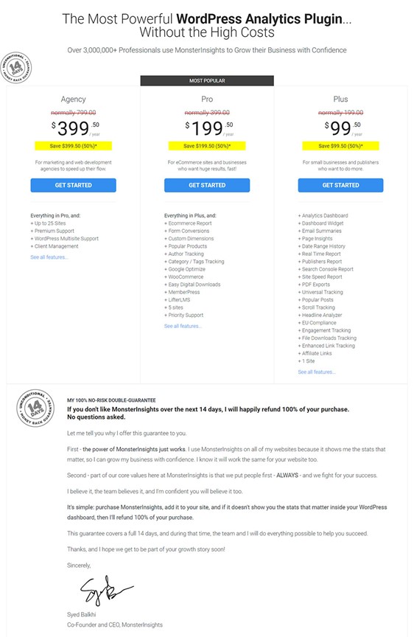414x637 pixels.
Task: Click the yellow Save $99.50 (50%) label
Action: pyautogui.click(x=340, y=146)
